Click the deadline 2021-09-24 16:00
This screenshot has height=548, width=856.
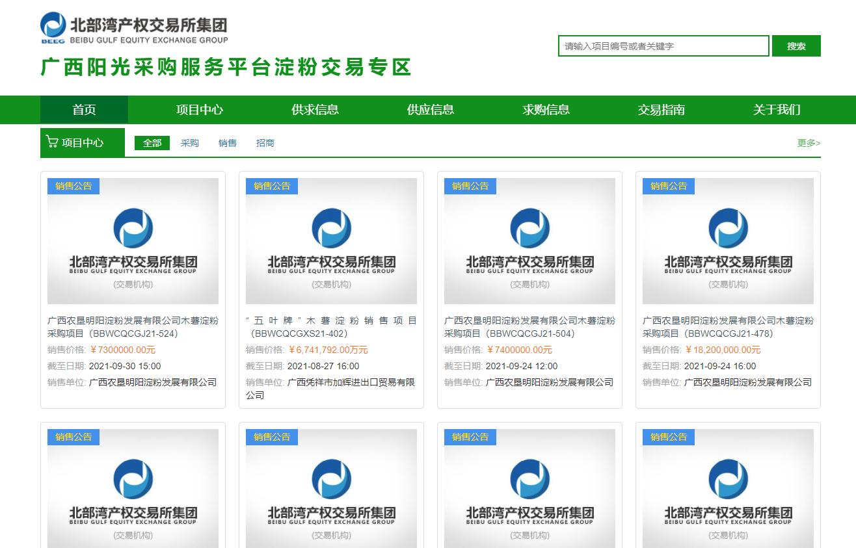tap(720, 366)
